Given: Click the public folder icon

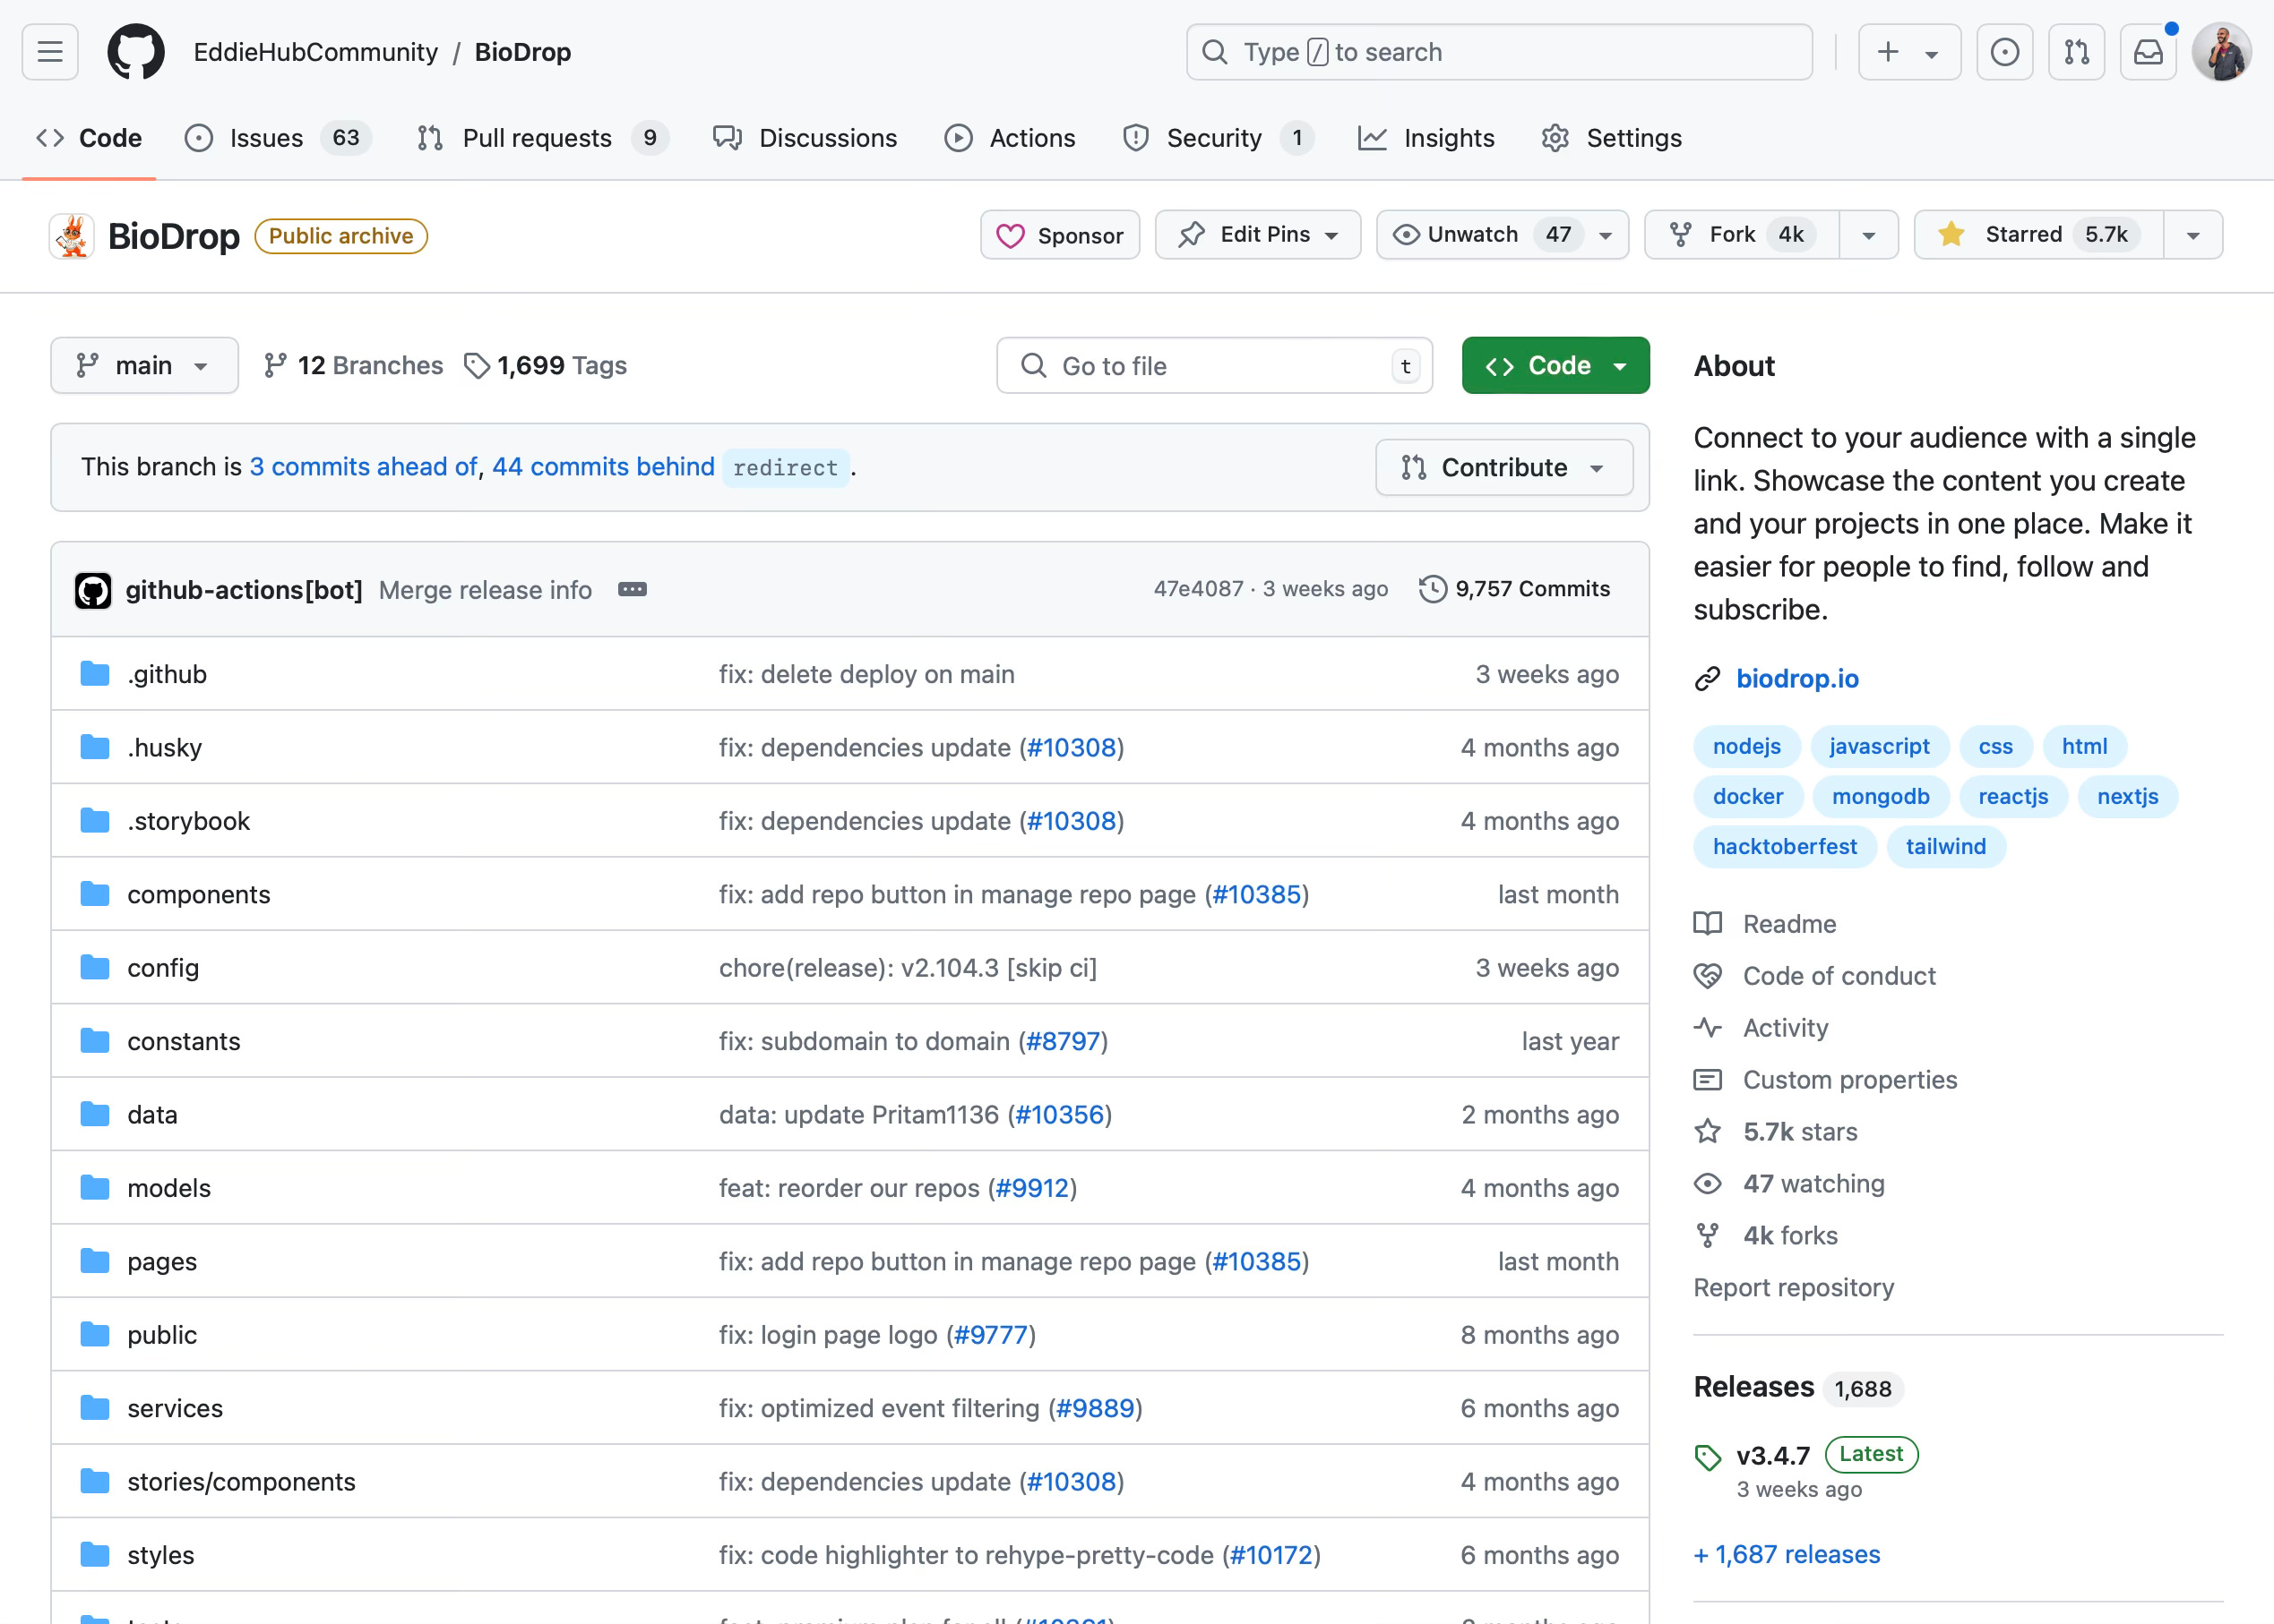Looking at the screenshot, I should click(x=95, y=1335).
